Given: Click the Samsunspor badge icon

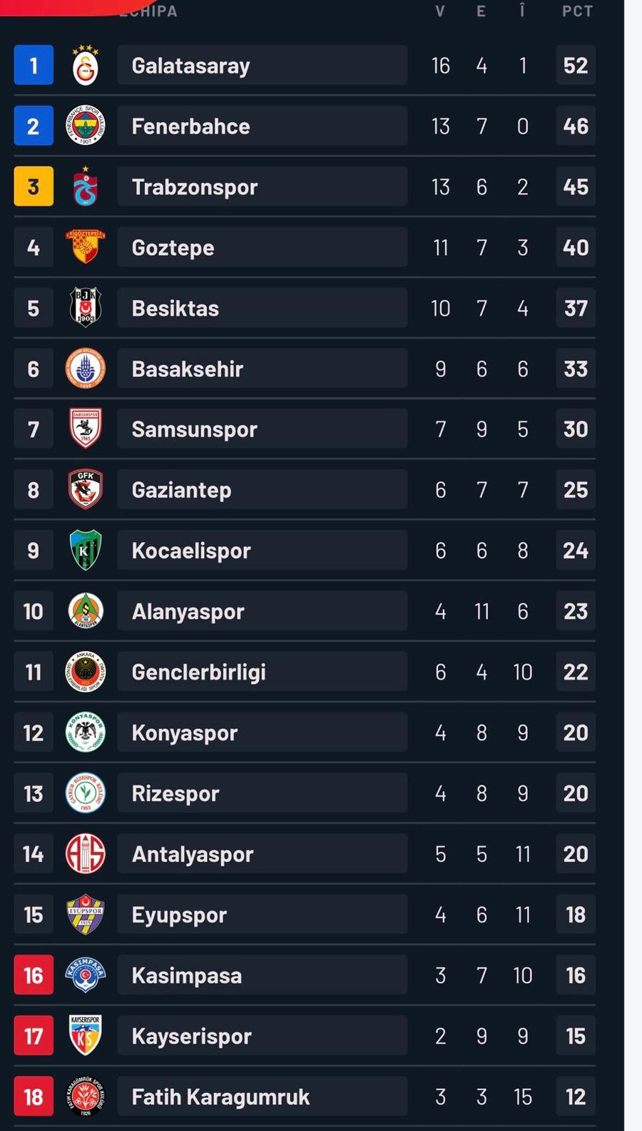Looking at the screenshot, I should 85,429.
